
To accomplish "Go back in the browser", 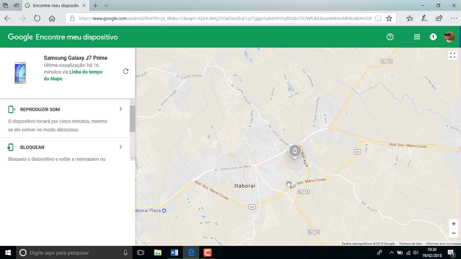I will [8, 18].
